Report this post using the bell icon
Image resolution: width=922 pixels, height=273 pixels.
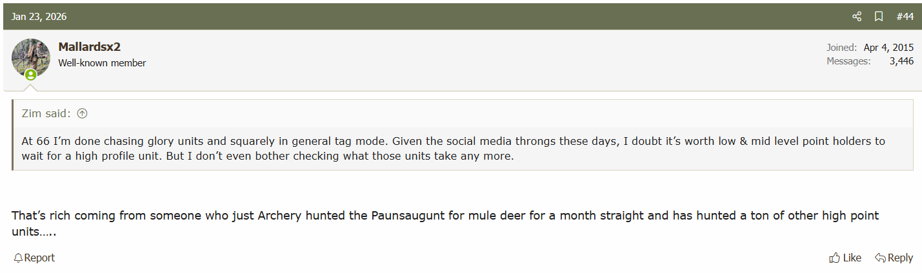coord(34,258)
